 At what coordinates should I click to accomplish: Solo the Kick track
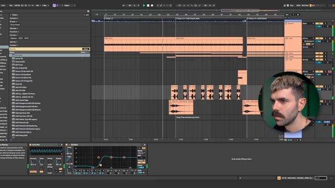click(x=326, y=38)
